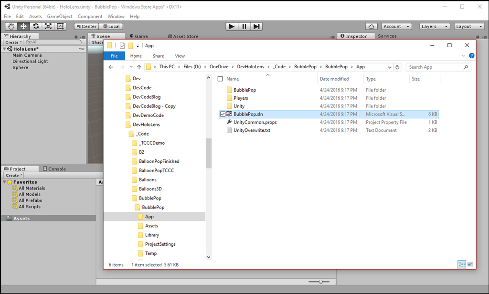
Task: Switch Explorer to large icons view
Action: click(x=470, y=265)
